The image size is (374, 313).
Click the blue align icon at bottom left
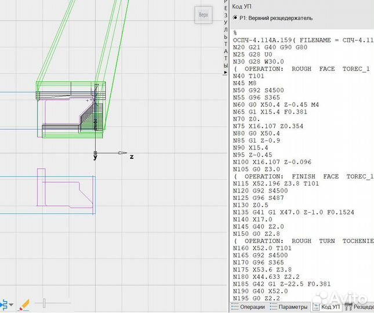tap(6, 304)
